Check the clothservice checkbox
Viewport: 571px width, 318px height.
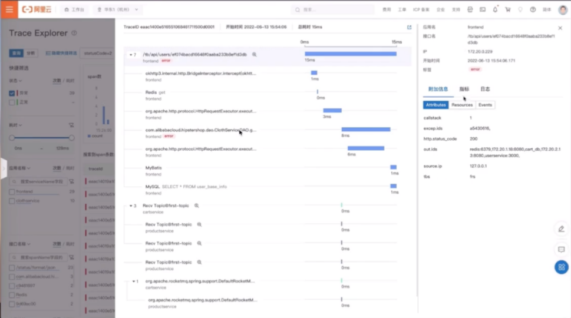(12, 201)
